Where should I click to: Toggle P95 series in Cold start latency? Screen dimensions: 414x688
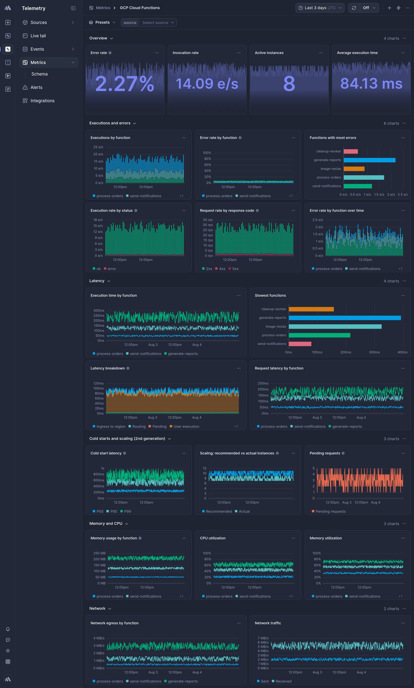click(112, 512)
